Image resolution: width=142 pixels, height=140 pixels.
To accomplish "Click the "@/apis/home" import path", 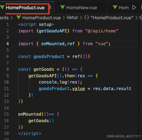I will coord(102,31).
